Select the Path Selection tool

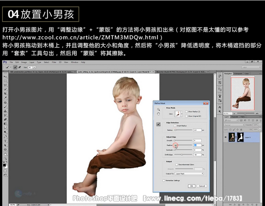5,145
